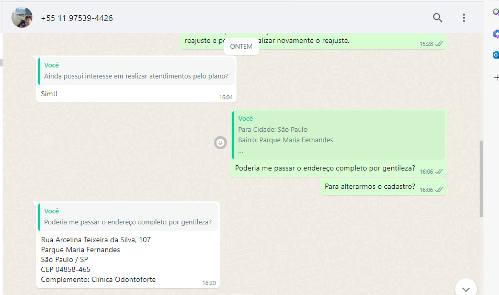Viewport: 499px width, 295px height.
Task: Open quoted message 'Ainda possui interesse em realizar atendimentos'
Action: 136,71
